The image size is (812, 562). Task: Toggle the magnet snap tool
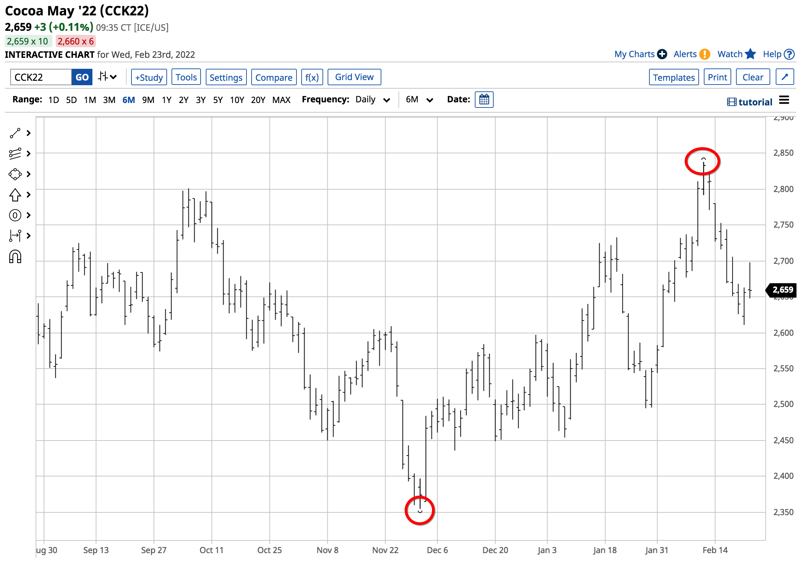(x=15, y=257)
